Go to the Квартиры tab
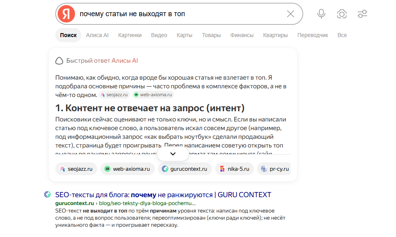The height and width of the screenshot is (237, 396). pos(275,35)
